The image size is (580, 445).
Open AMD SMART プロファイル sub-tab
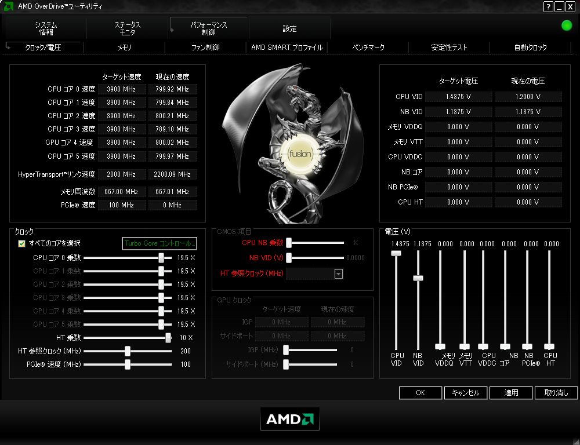pos(287,48)
